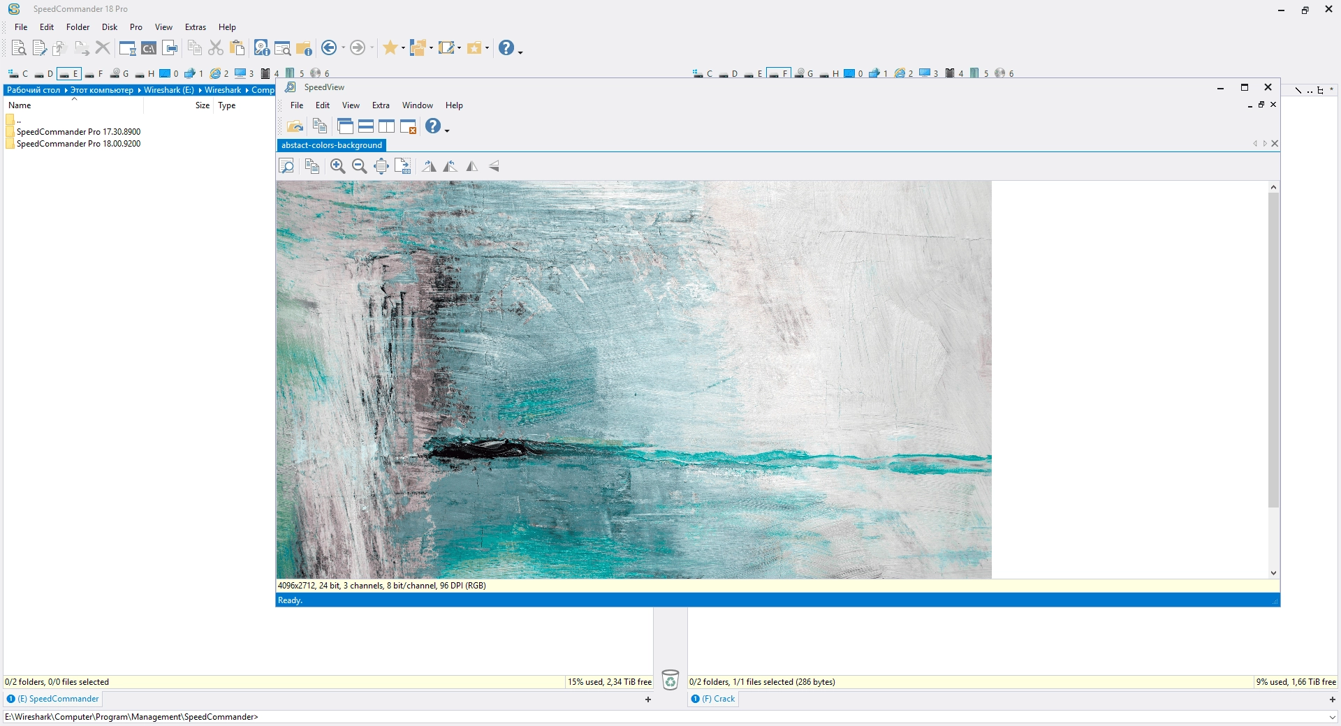Click the Rotate right icon in image toolbar
The width and height of the screenshot is (1341, 726).
429,166
